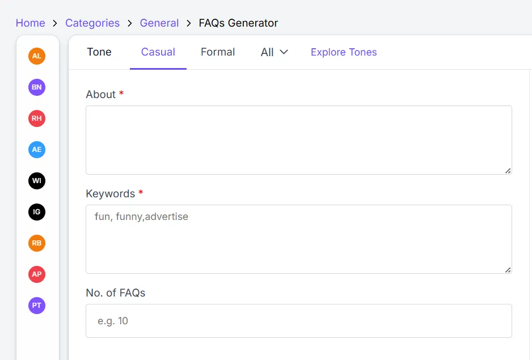
Task: Select the orange AL language avatar
Action: pyautogui.click(x=37, y=56)
